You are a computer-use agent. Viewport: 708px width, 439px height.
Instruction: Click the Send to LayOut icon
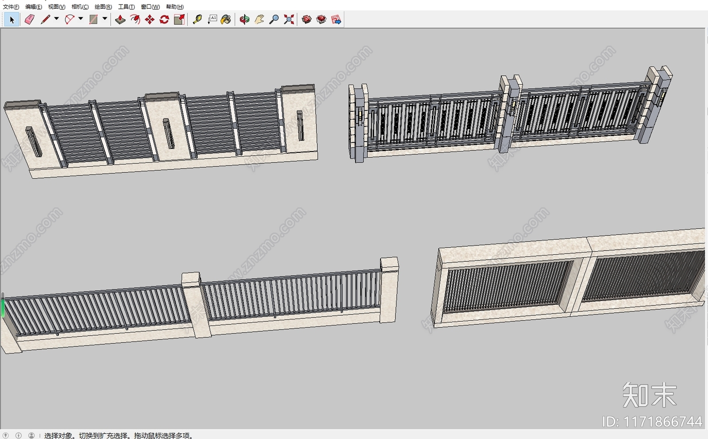[x=336, y=19]
